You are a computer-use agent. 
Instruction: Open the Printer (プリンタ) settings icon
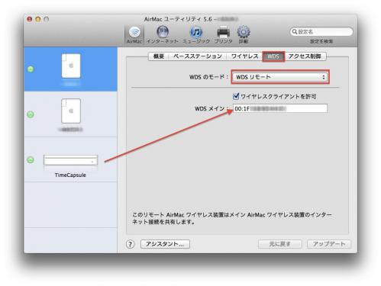(223, 34)
